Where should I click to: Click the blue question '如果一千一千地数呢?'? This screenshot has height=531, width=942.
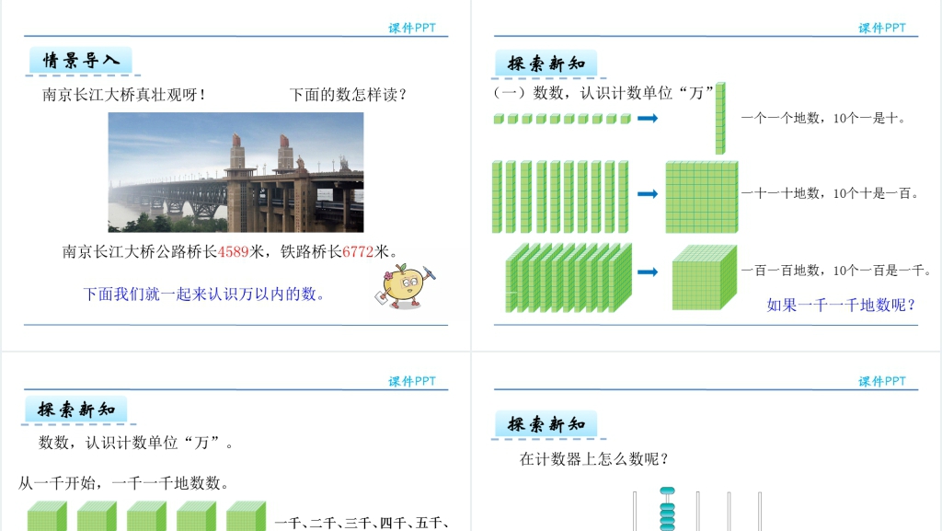(841, 306)
